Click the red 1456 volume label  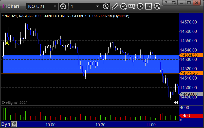click(x=191, y=116)
